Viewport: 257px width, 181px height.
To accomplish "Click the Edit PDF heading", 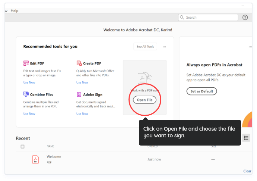I will tap(37, 63).
